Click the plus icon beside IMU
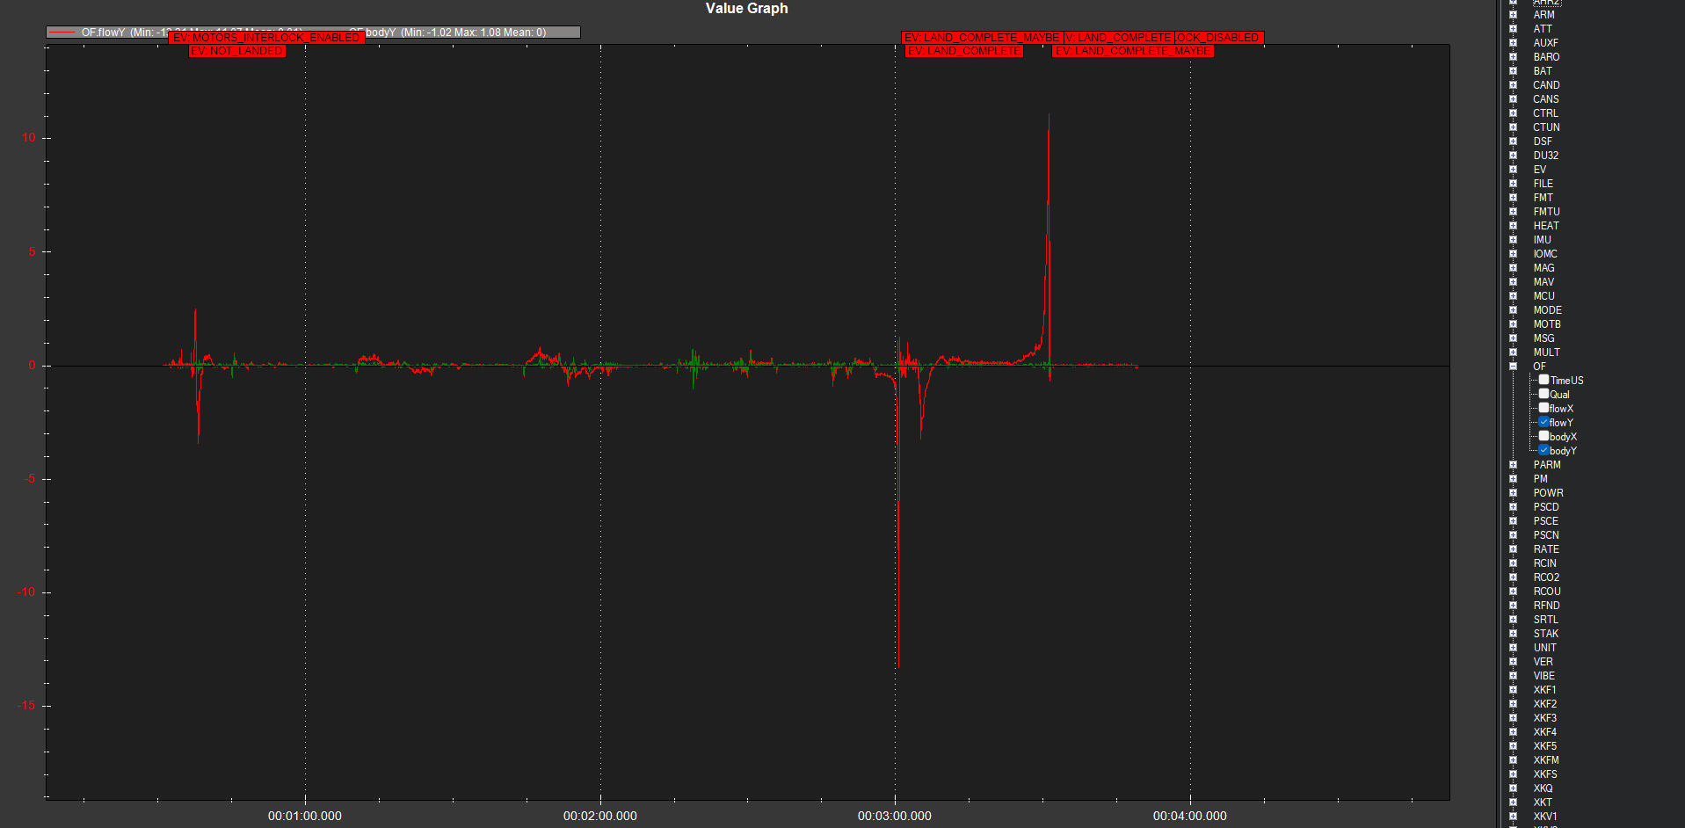Screen dimensions: 1685x828 (1513, 240)
